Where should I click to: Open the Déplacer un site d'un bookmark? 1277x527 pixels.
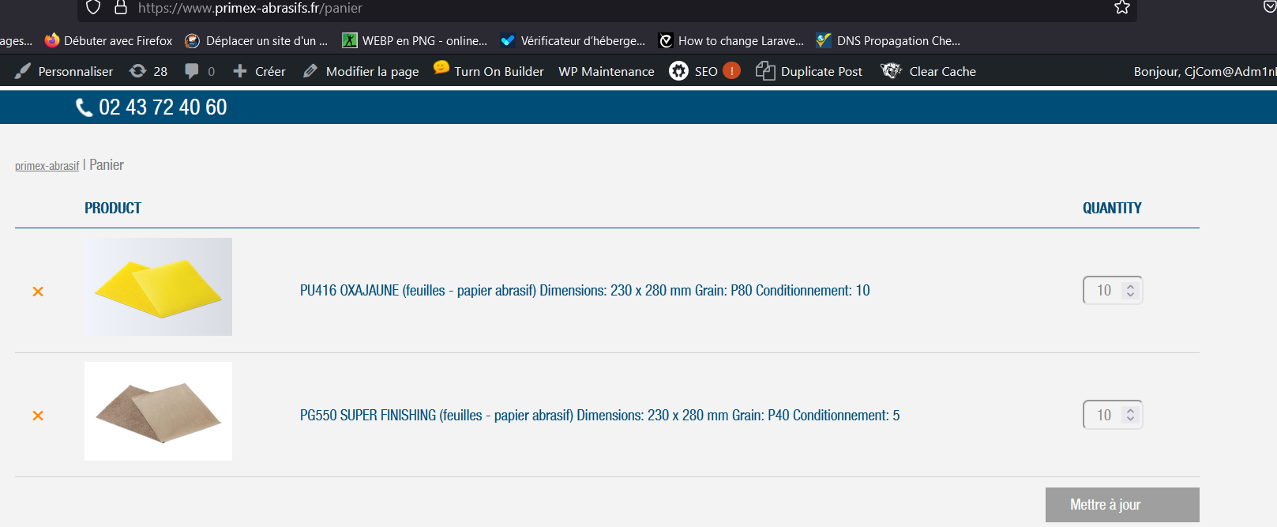point(256,40)
